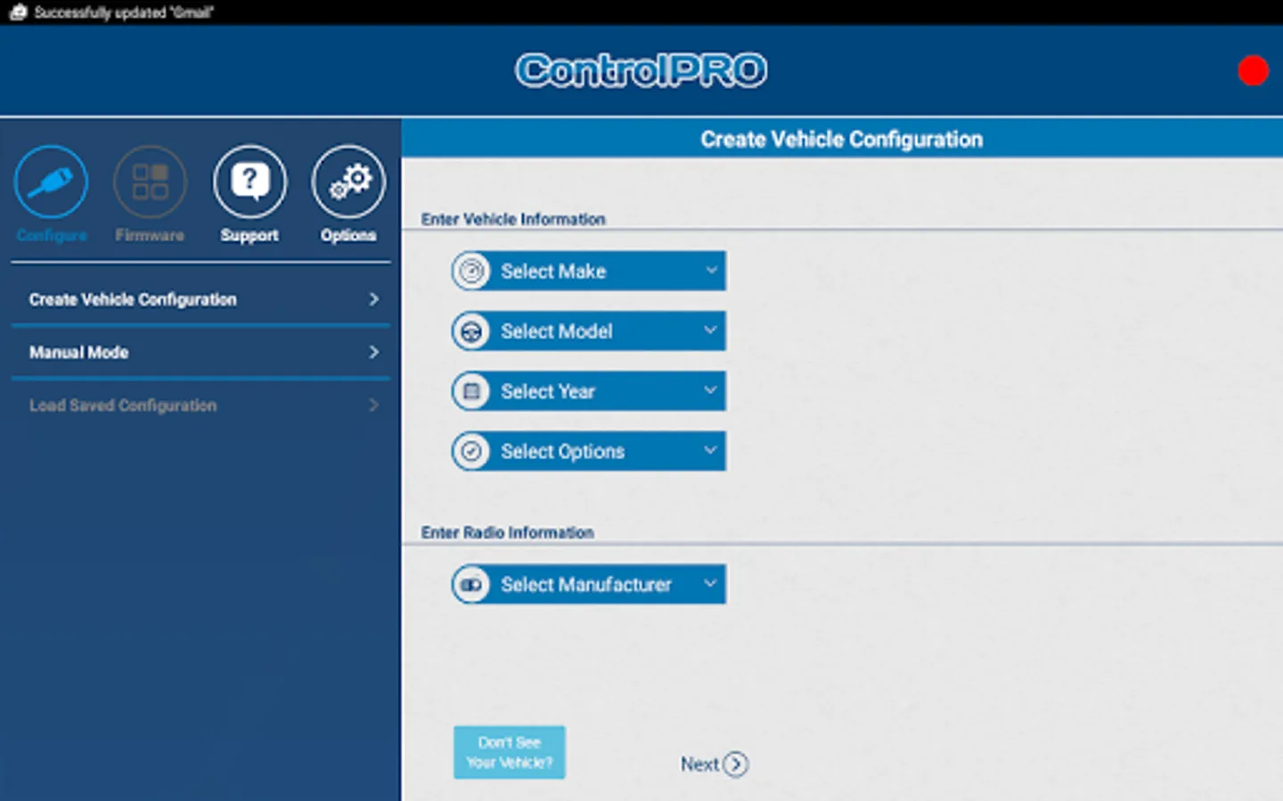The image size is (1283, 801).
Task: Click the red status indicator dot
Action: 1253,71
